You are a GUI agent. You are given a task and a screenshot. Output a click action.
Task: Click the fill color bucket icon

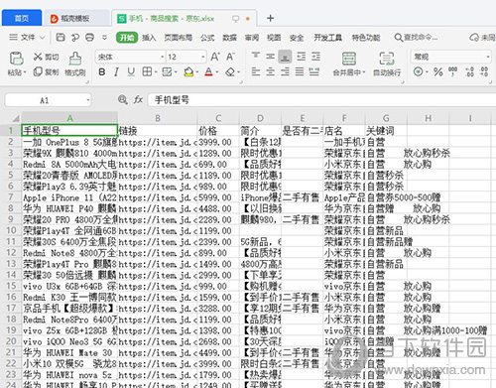(x=188, y=71)
